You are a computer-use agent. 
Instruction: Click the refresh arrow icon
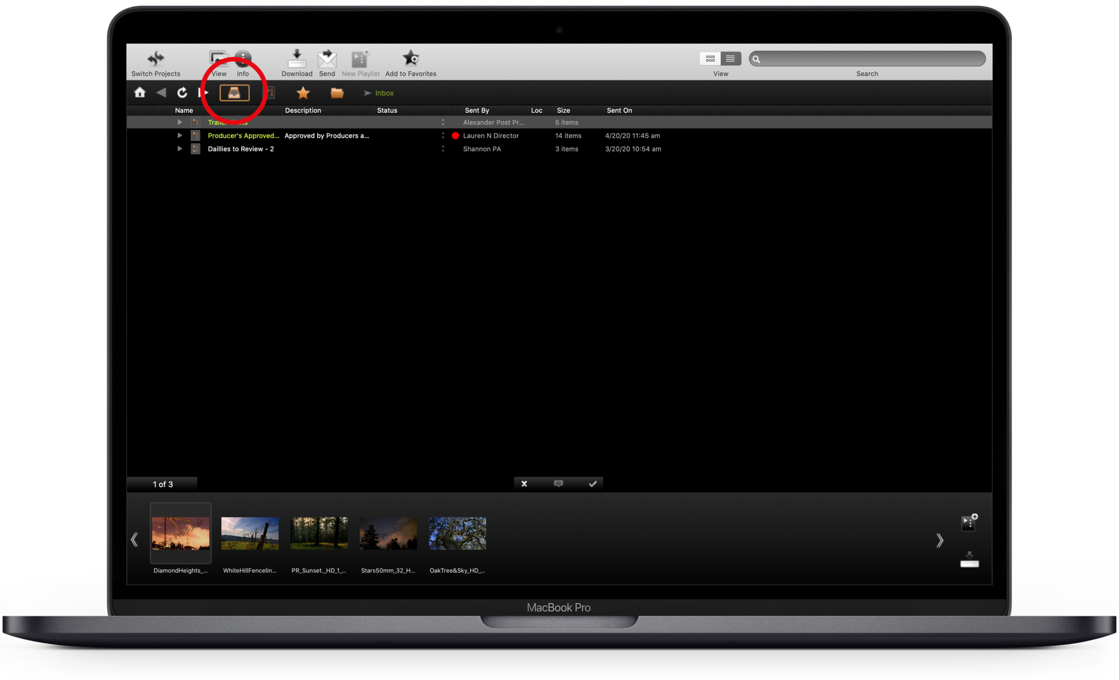(182, 93)
